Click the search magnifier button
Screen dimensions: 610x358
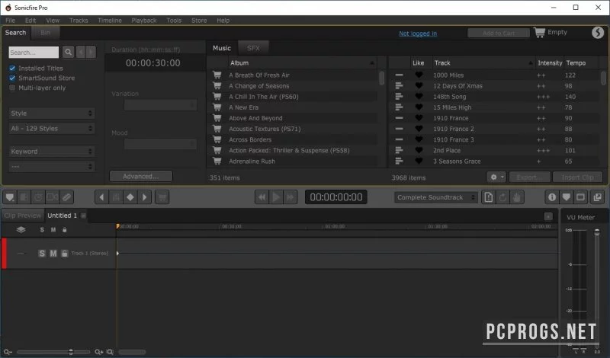coord(68,52)
